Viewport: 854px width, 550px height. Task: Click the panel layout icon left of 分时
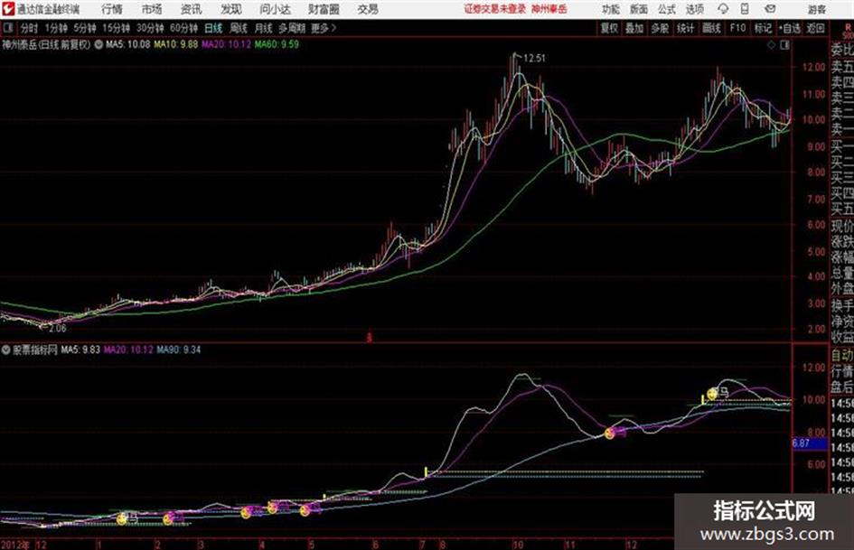pyautogui.click(x=7, y=28)
